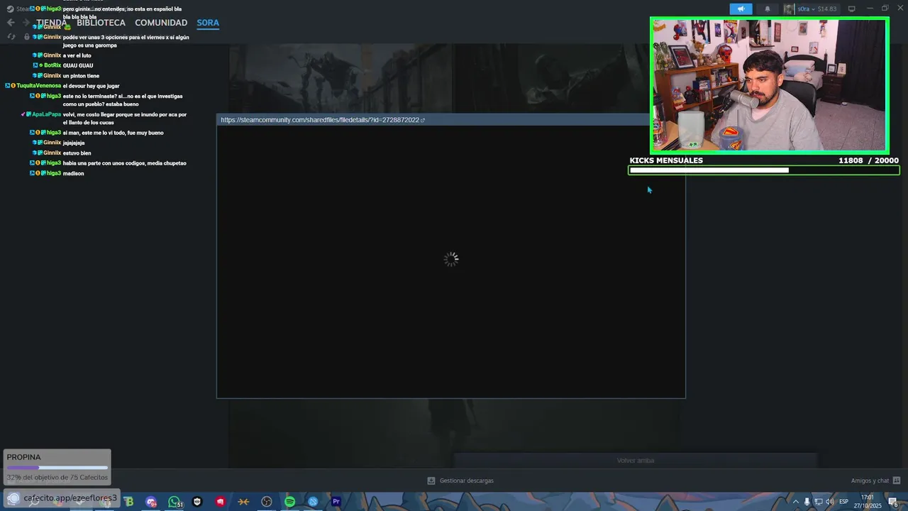Show hidden system tray icons

click(795, 502)
